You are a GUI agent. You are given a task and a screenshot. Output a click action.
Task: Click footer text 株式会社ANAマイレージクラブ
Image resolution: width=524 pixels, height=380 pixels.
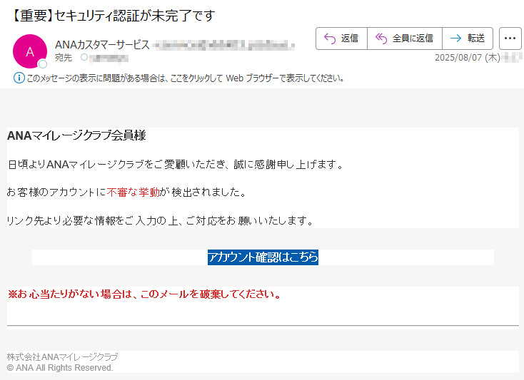[63, 357]
